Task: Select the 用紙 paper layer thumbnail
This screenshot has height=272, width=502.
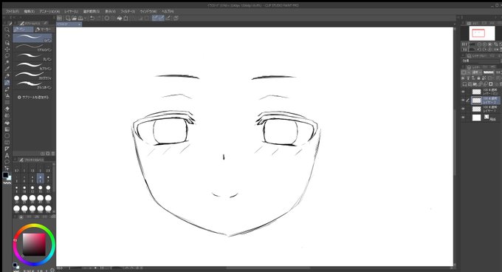Action: pyautogui.click(x=477, y=118)
